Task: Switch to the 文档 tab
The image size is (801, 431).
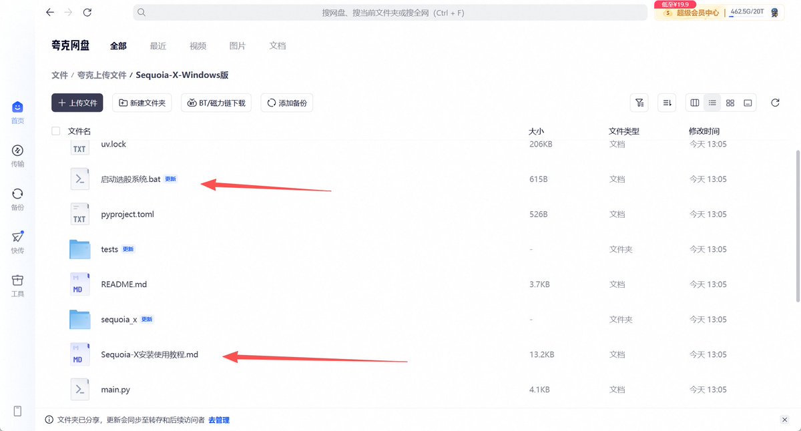Action: (x=278, y=46)
